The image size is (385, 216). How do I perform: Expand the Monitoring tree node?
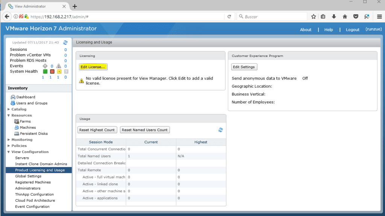pos(9,140)
